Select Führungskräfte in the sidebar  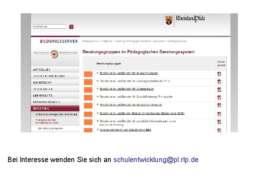[55, 102]
